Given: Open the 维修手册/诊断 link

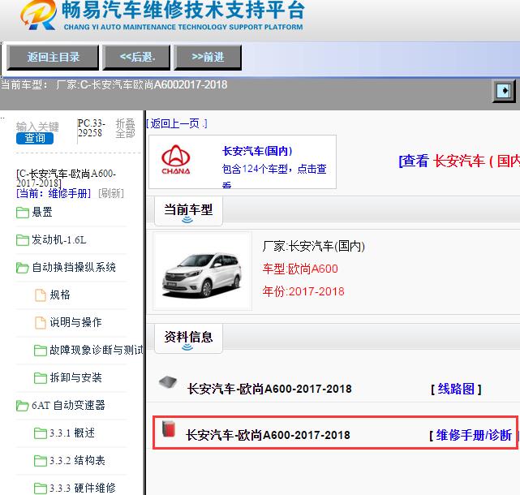Looking at the screenshot, I should click(474, 435).
